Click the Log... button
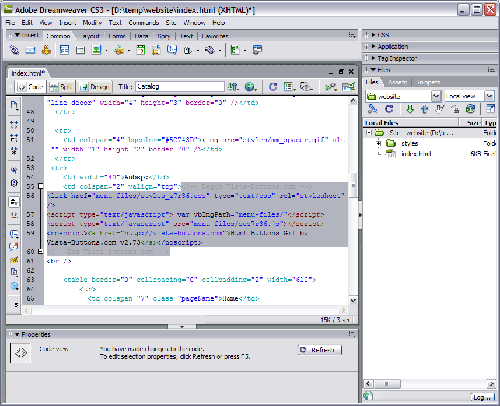 (x=482, y=397)
